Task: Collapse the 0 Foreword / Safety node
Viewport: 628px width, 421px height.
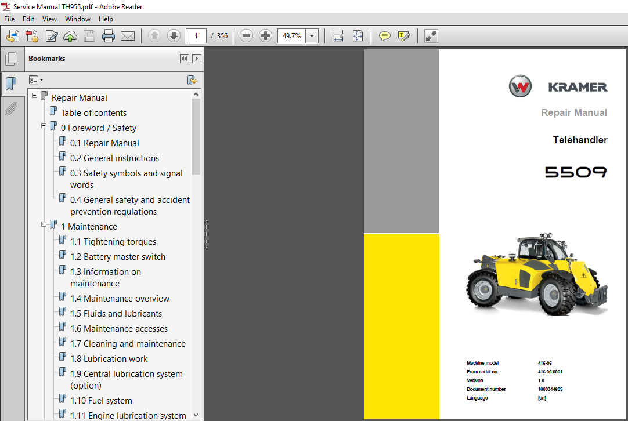Action: pos(44,126)
